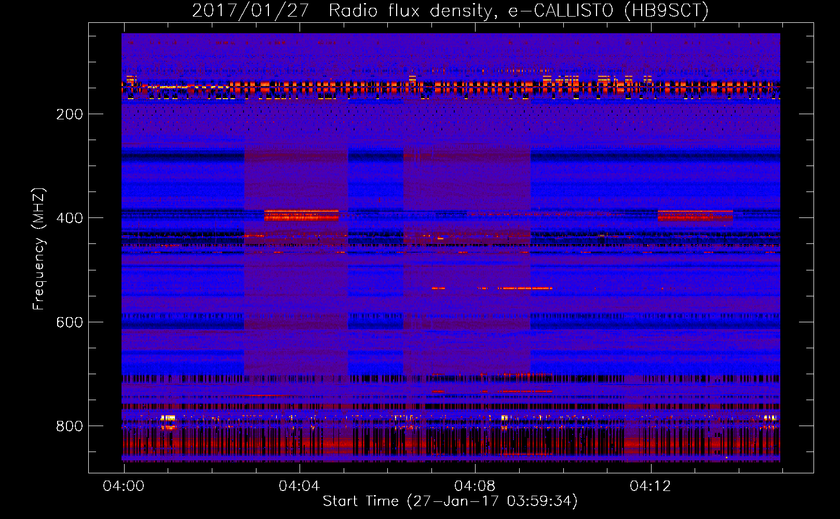Click the 04:00 time tick label
Viewport: 840px width, 519px height.
click(x=124, y=486)
